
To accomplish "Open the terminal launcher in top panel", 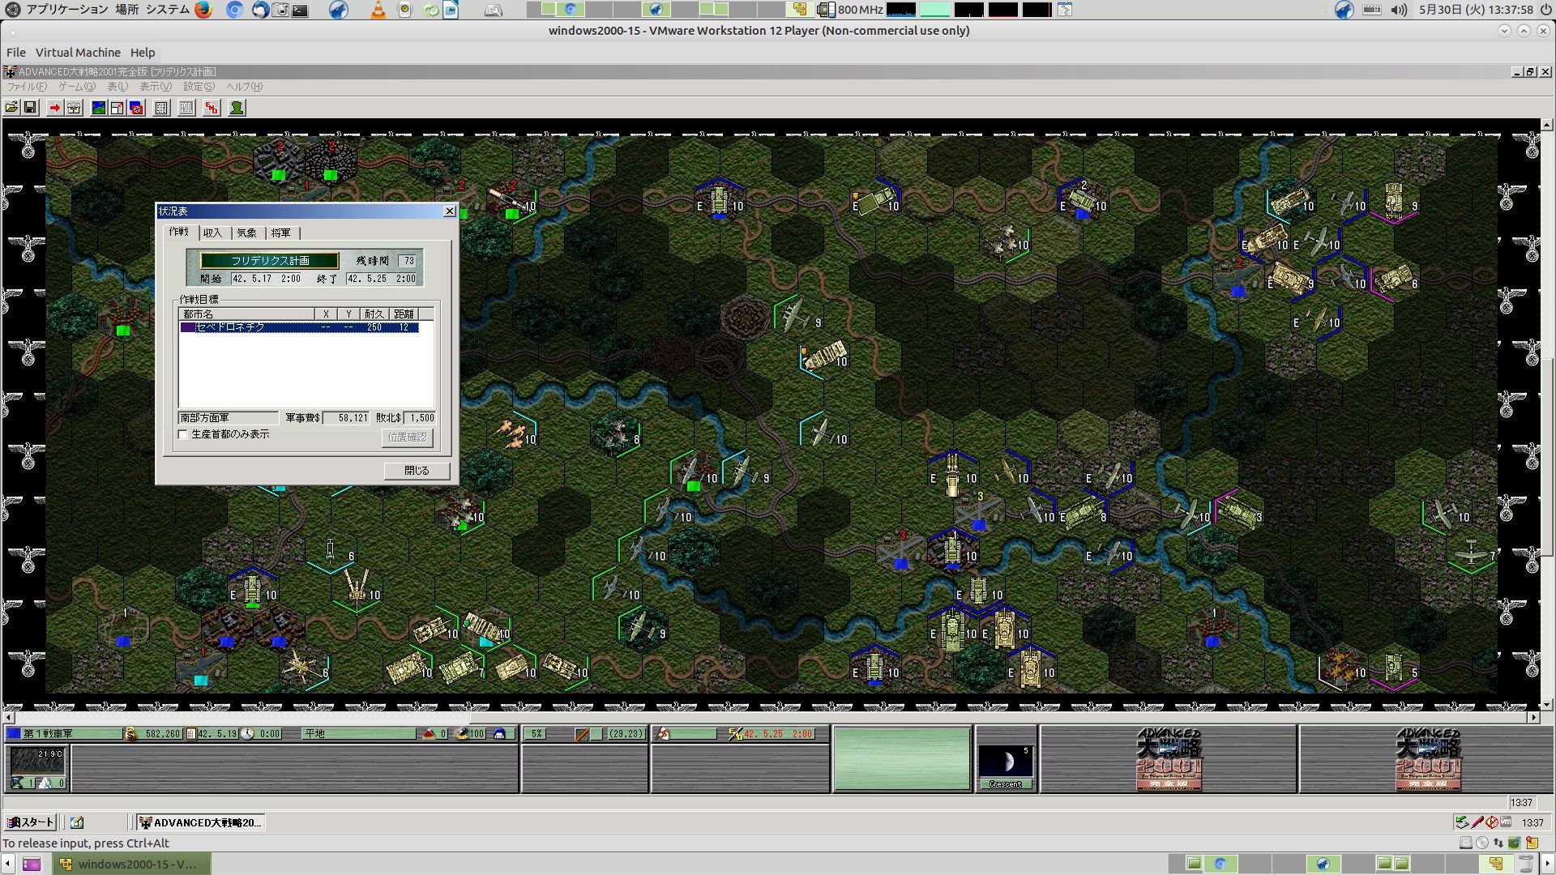I will coord(301,11).
